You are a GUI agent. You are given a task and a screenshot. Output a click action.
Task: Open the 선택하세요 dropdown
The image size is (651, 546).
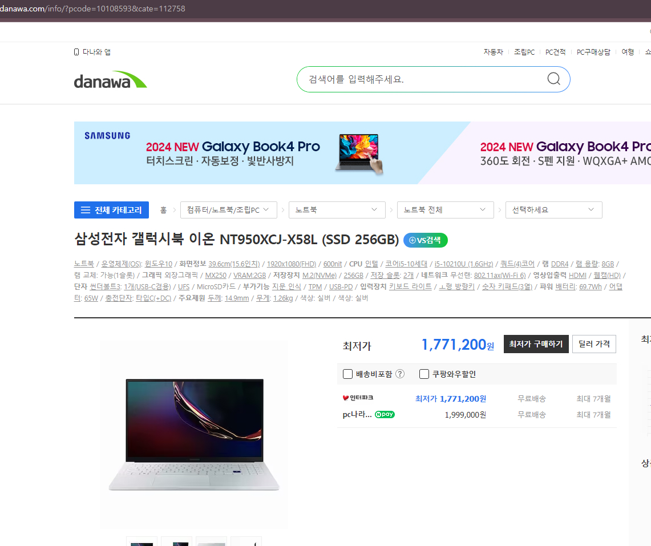(x=554, y=210)
